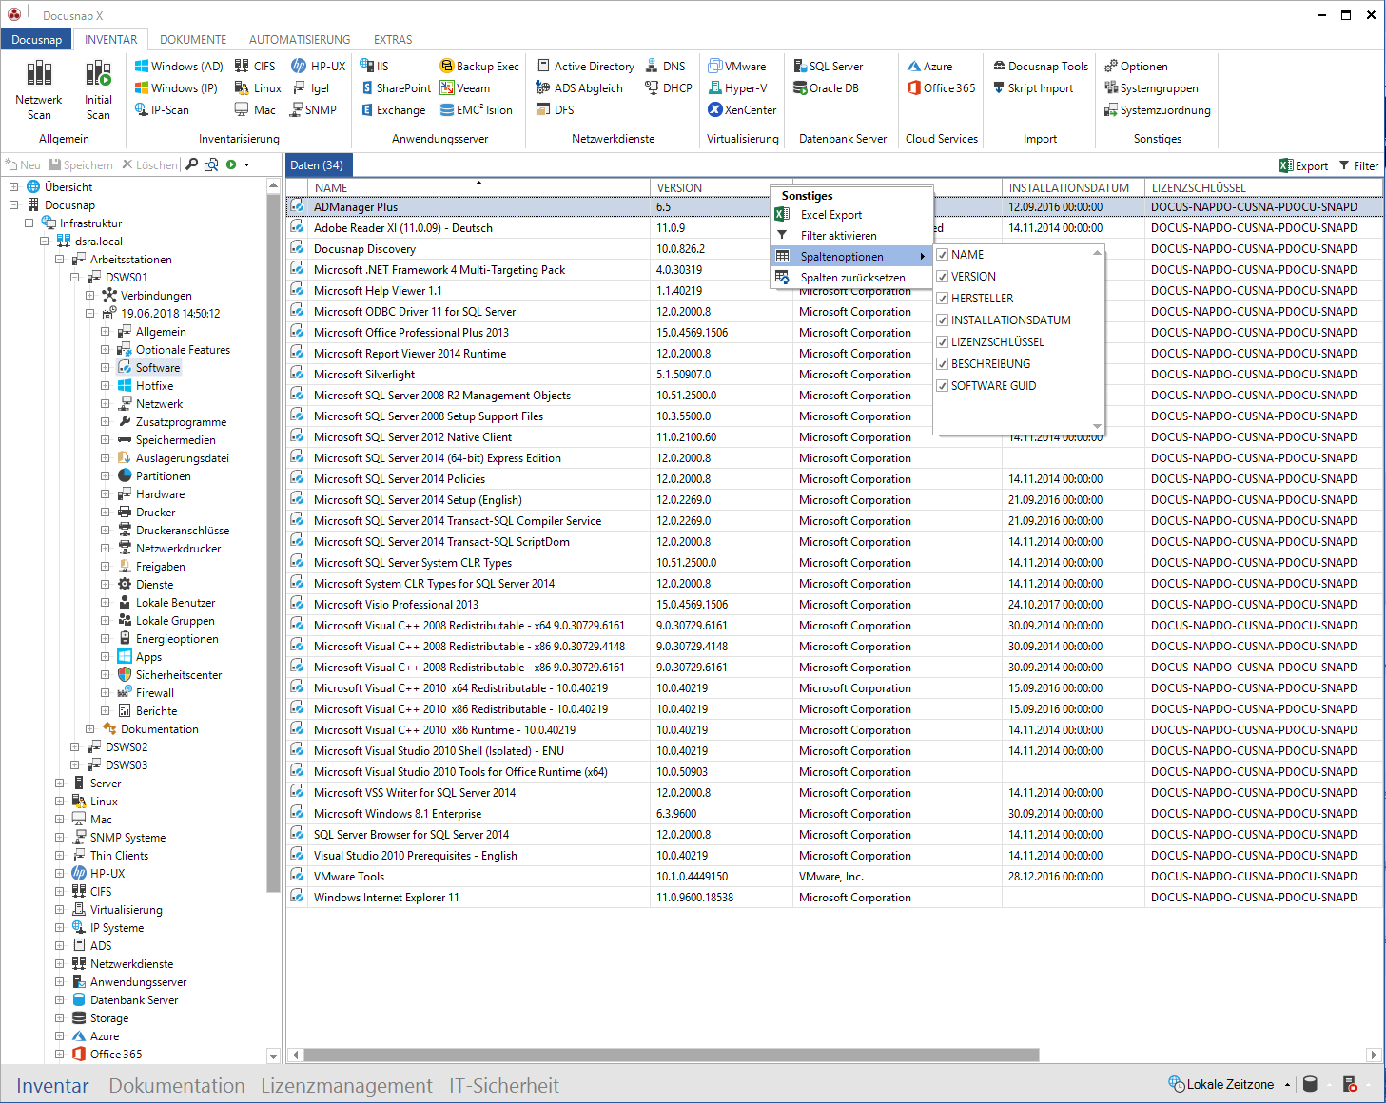Image resolution: width=1386 pixels, height=1103 pixels.
Task: Collapse the DSWS01 workstation node
Action: pyautogui.click(x=75, y=278)
